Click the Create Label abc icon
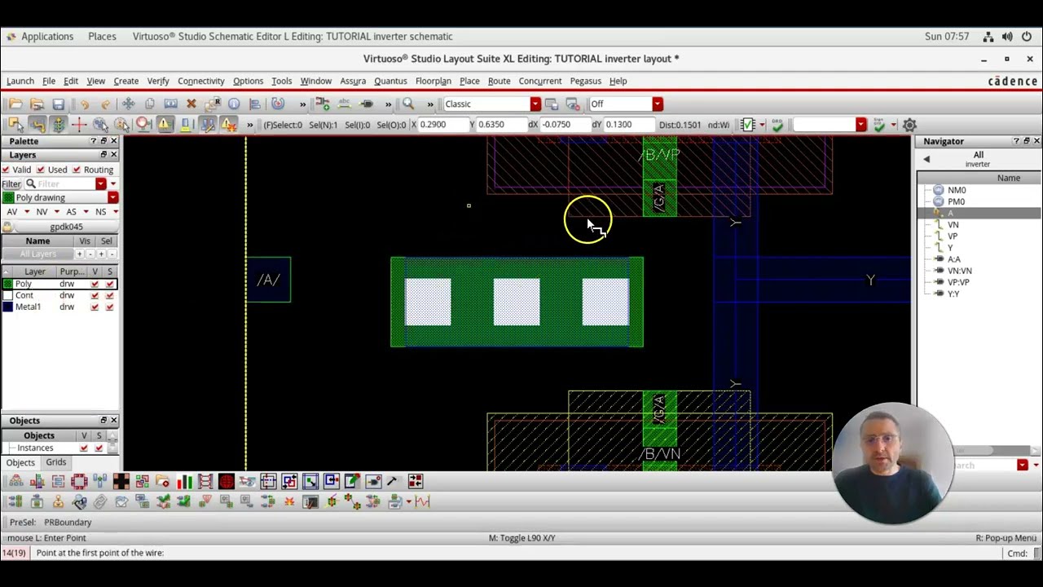This screenshot has height=587, width=1043. coord(344,104)
